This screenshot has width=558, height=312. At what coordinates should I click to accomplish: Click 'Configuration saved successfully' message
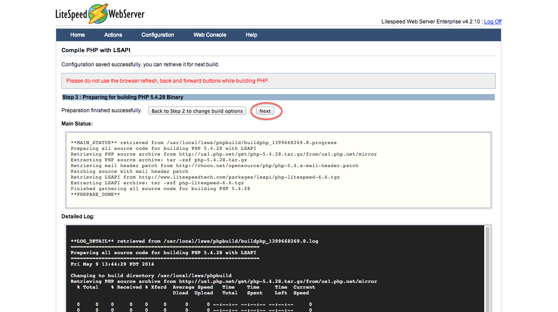pos(140,65)
